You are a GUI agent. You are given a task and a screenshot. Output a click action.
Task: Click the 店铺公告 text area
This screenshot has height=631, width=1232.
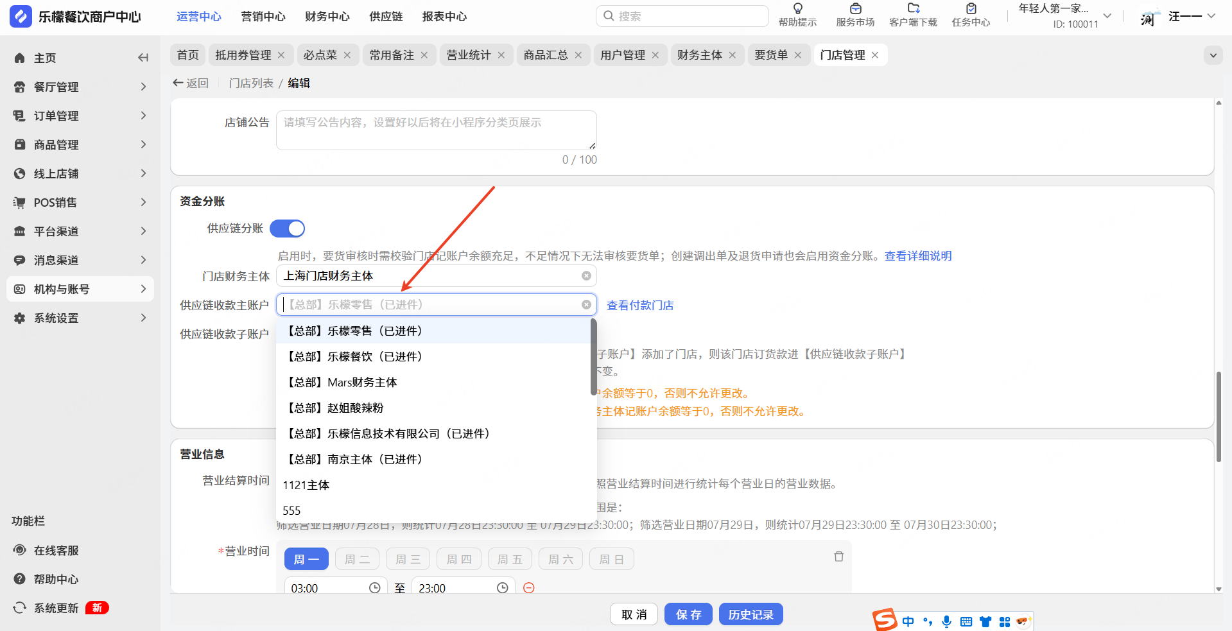pos(437,130)
